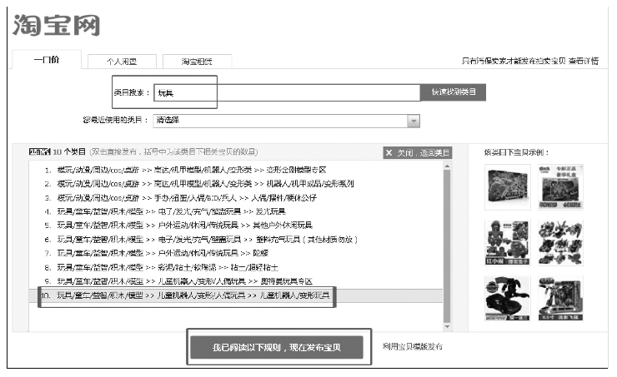
Task: Select category row 1 ending 变形金刚模型专区
Action: 236,170
